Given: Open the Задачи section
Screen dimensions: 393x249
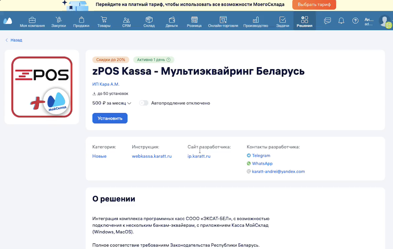Looking at the screenshot, I should coord(283,22).
